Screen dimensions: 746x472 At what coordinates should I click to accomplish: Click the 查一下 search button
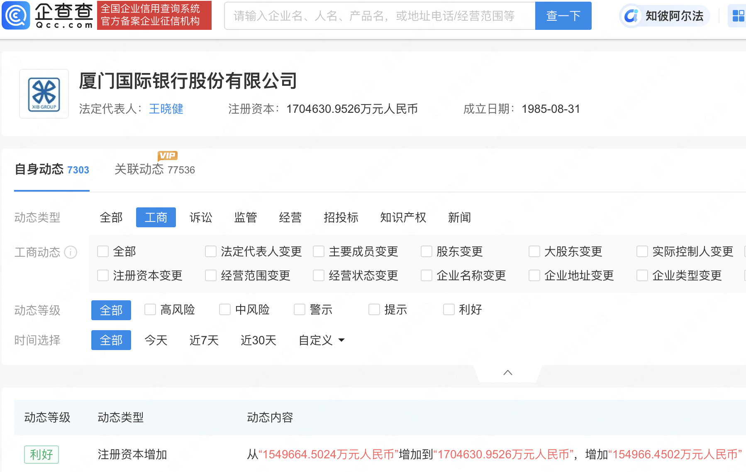(563, 16)
